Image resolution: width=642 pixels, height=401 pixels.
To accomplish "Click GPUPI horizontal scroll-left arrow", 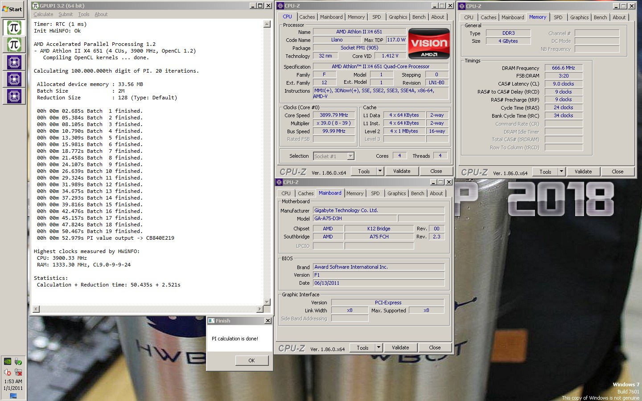I will point(36,309).
